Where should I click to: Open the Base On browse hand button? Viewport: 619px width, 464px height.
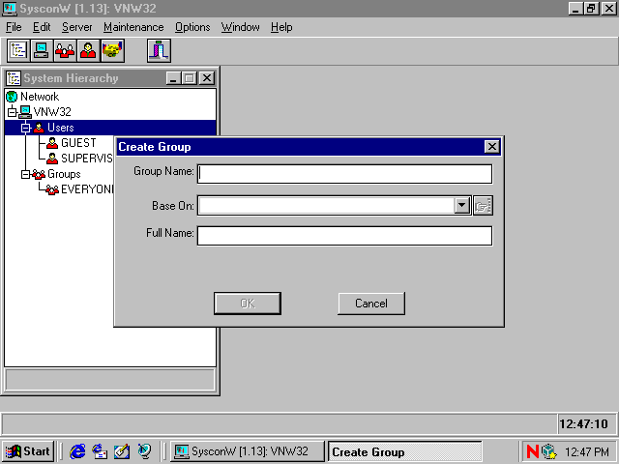coord(483,206)
